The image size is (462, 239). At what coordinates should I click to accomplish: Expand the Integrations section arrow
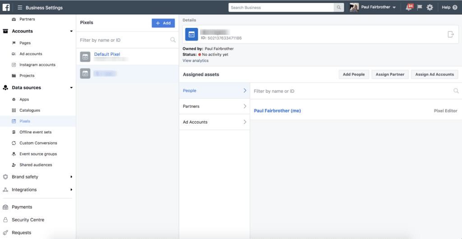click(x=71, y=189)
